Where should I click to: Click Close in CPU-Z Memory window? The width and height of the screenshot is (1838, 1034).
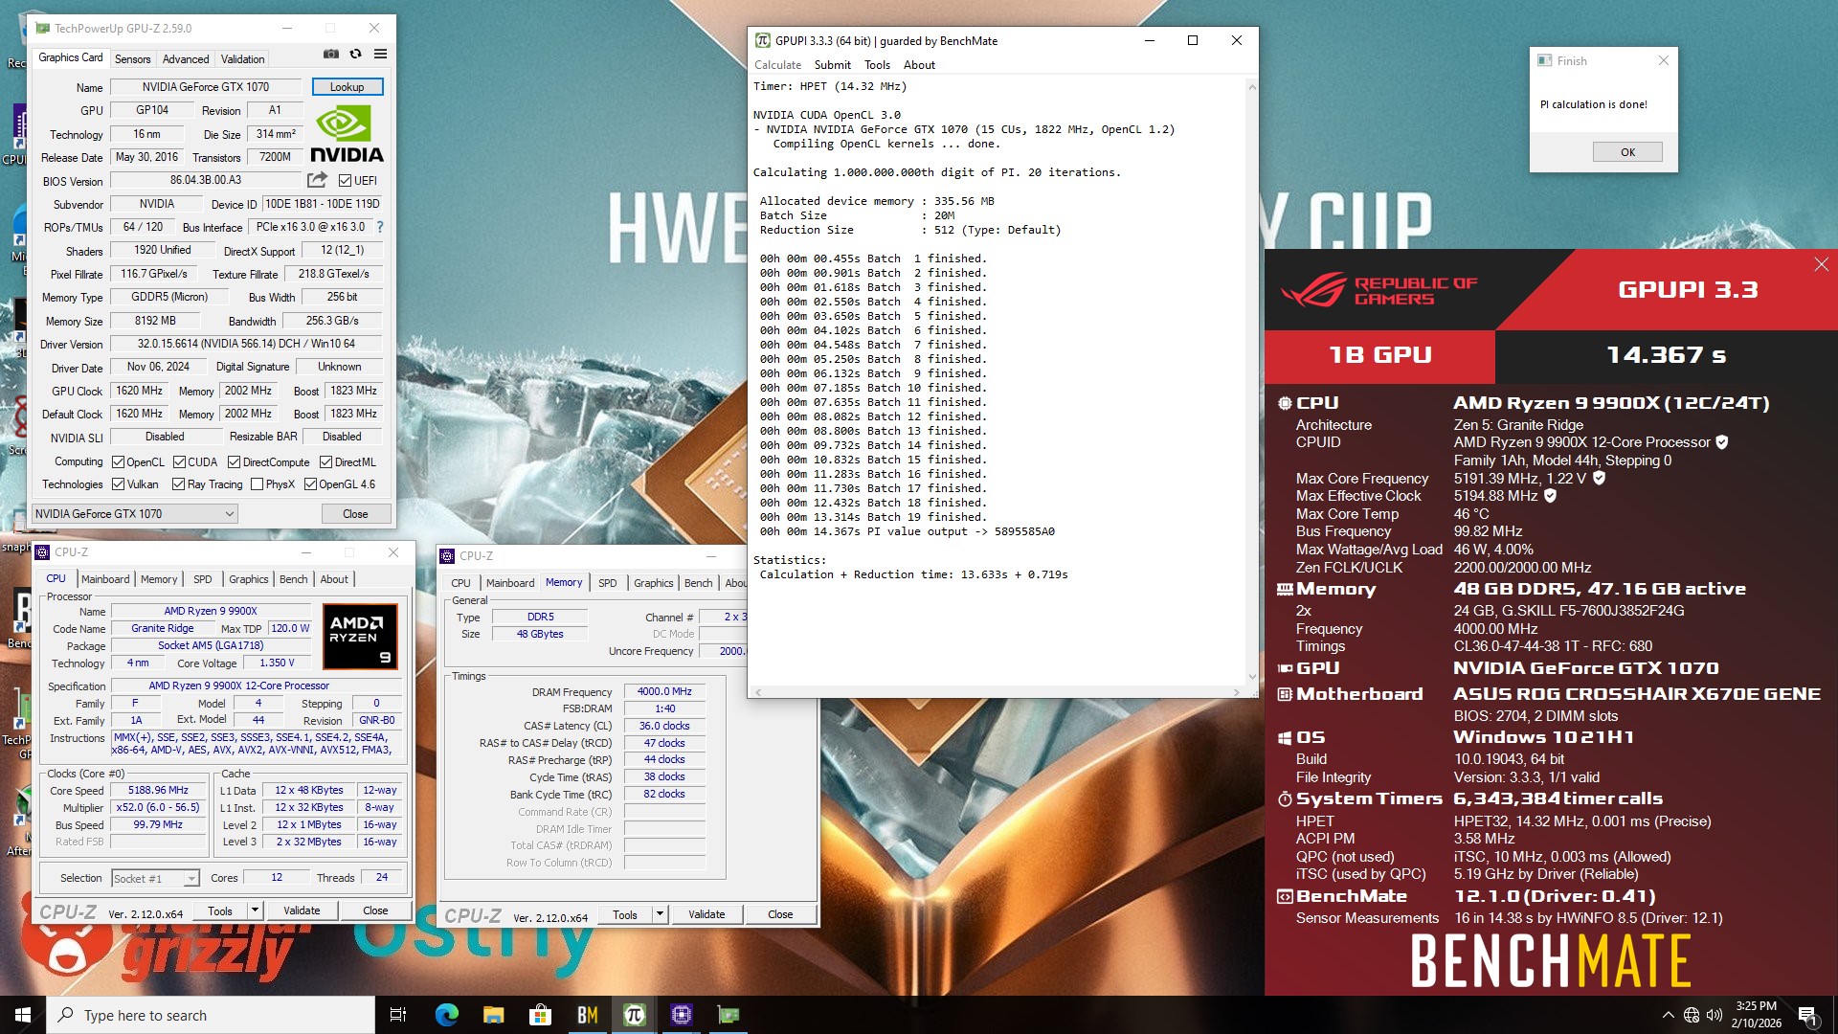click(780, 914)
